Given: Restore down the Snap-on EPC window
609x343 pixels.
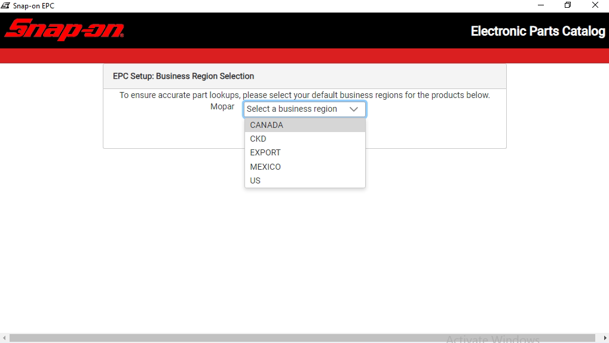Looking at the screenshot, I should click(568, 5).
